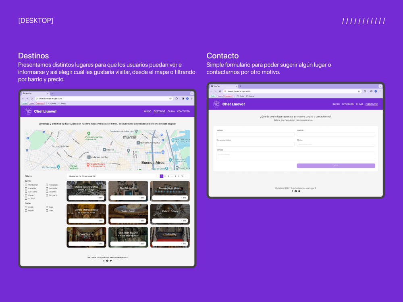This screenshot has height=302, width=403.
Task: Go to page 2 in pagination
Action: click(x=165, y=176)
